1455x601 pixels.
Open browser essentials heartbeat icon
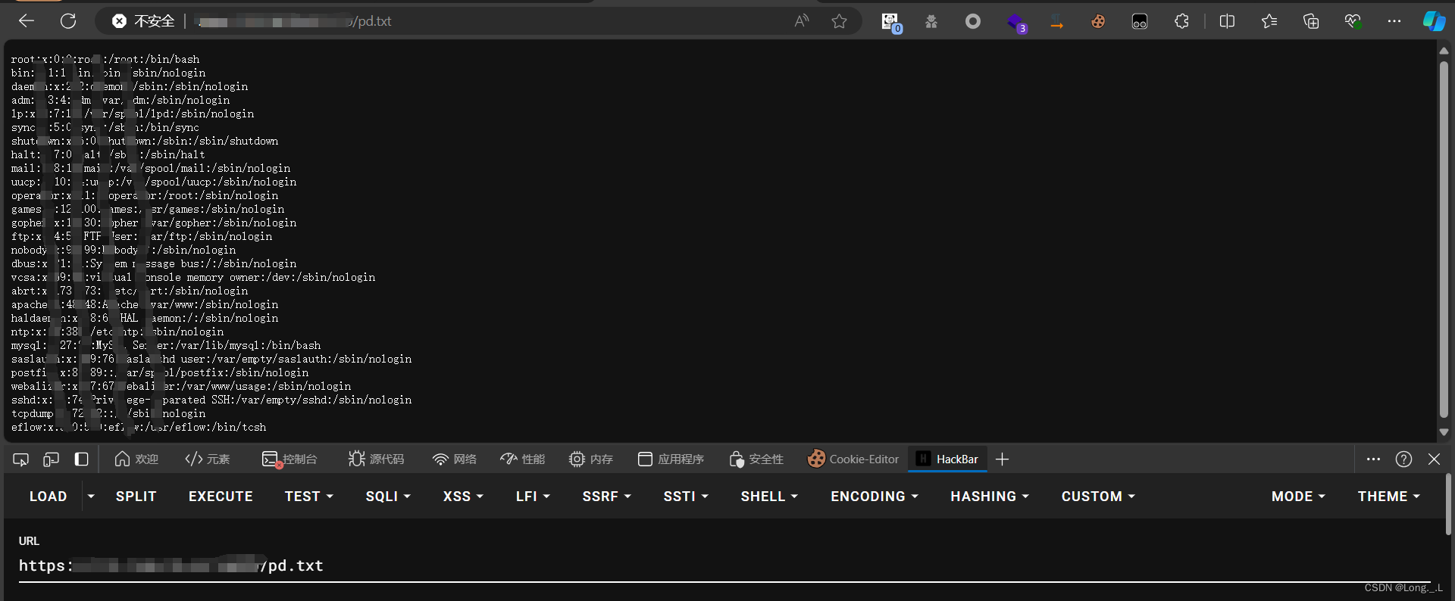(x=1353, y=21)
